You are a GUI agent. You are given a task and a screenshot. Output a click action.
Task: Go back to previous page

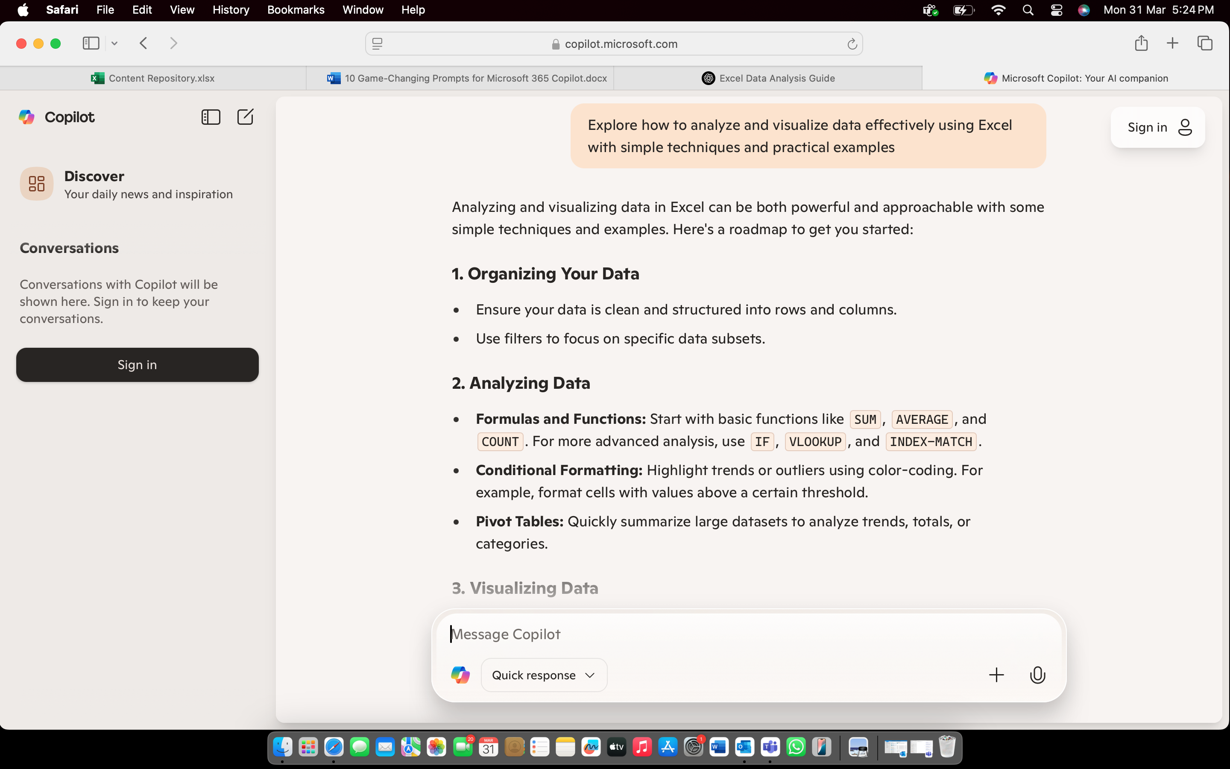tap(144, 43)
